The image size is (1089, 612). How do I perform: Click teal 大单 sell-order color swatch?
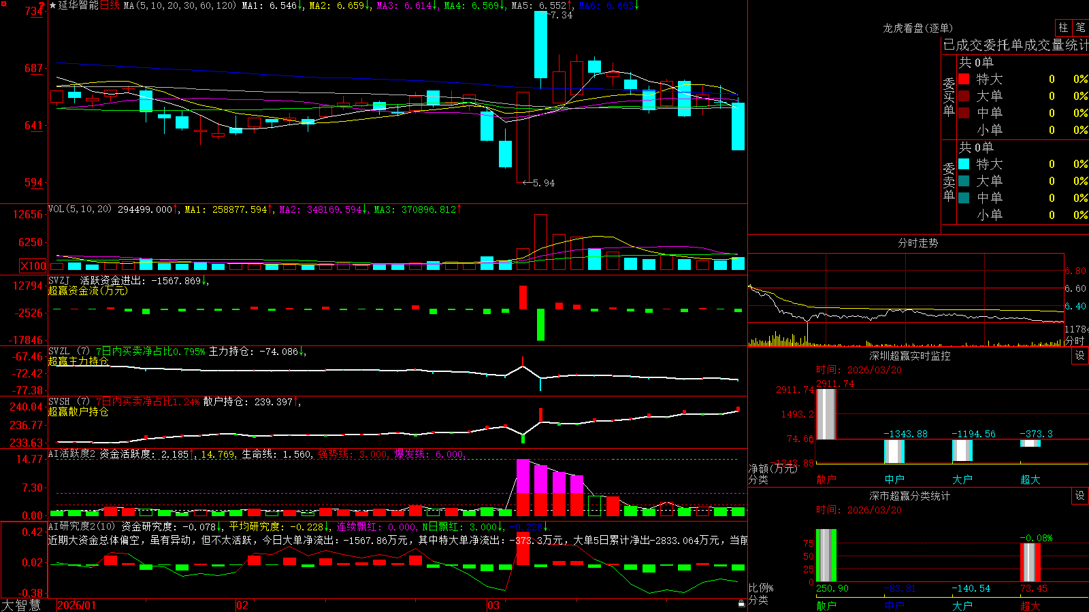964,181
